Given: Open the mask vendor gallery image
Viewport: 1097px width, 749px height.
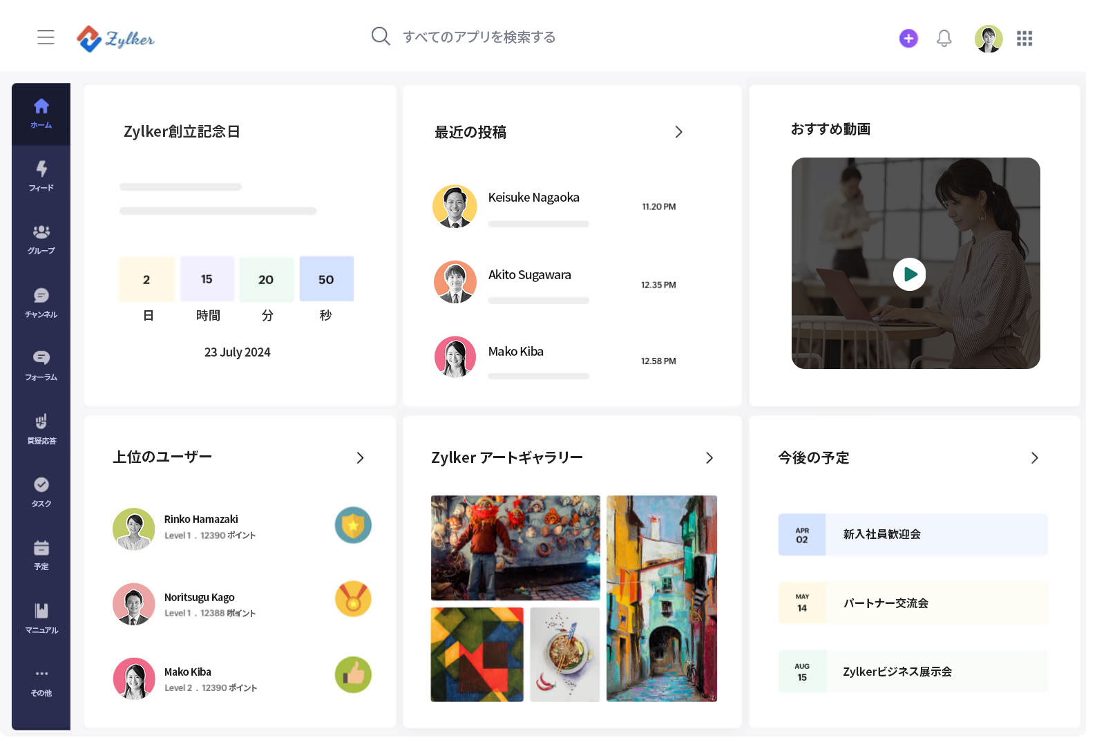Looking at the screenshot, I should point(515,548).
